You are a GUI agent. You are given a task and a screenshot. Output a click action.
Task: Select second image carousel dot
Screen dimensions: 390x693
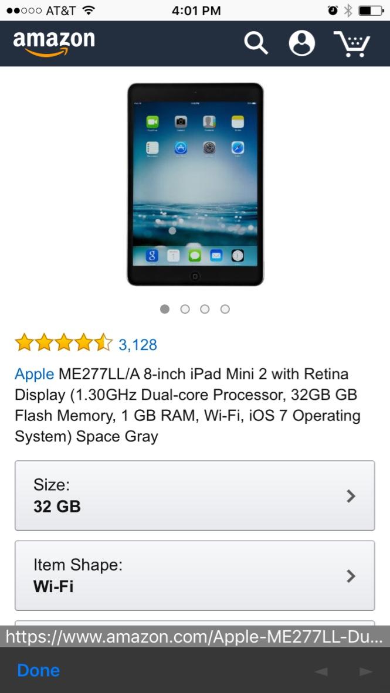[185, 309]
